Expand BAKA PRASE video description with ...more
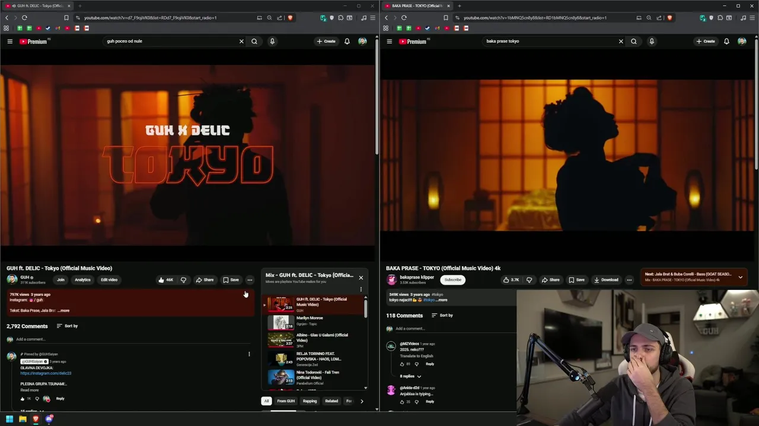The image size is (759, 426). (441, 300)
